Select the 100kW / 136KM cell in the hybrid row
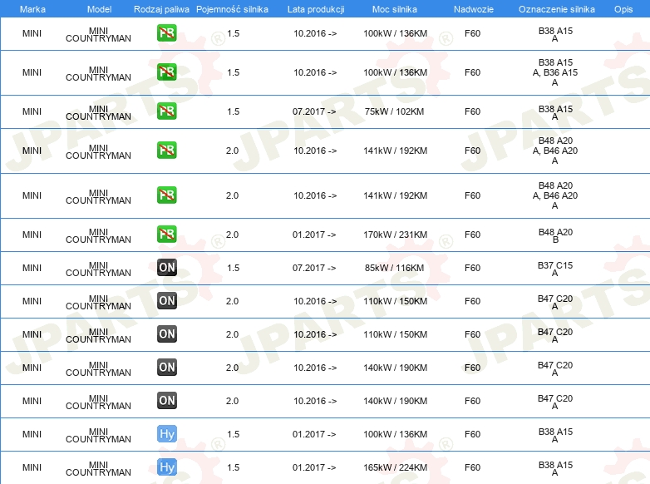 395,434
